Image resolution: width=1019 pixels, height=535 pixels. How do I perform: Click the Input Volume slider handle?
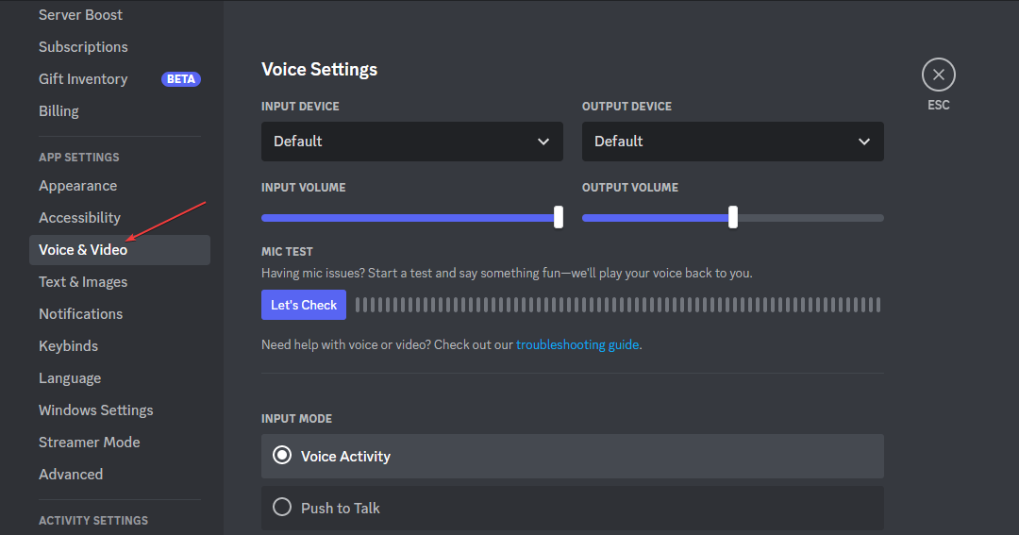tap(559, 217)
